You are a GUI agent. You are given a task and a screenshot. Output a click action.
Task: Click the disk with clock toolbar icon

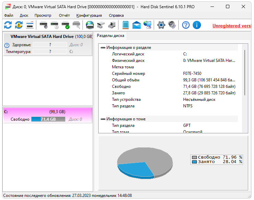point(54,25)
